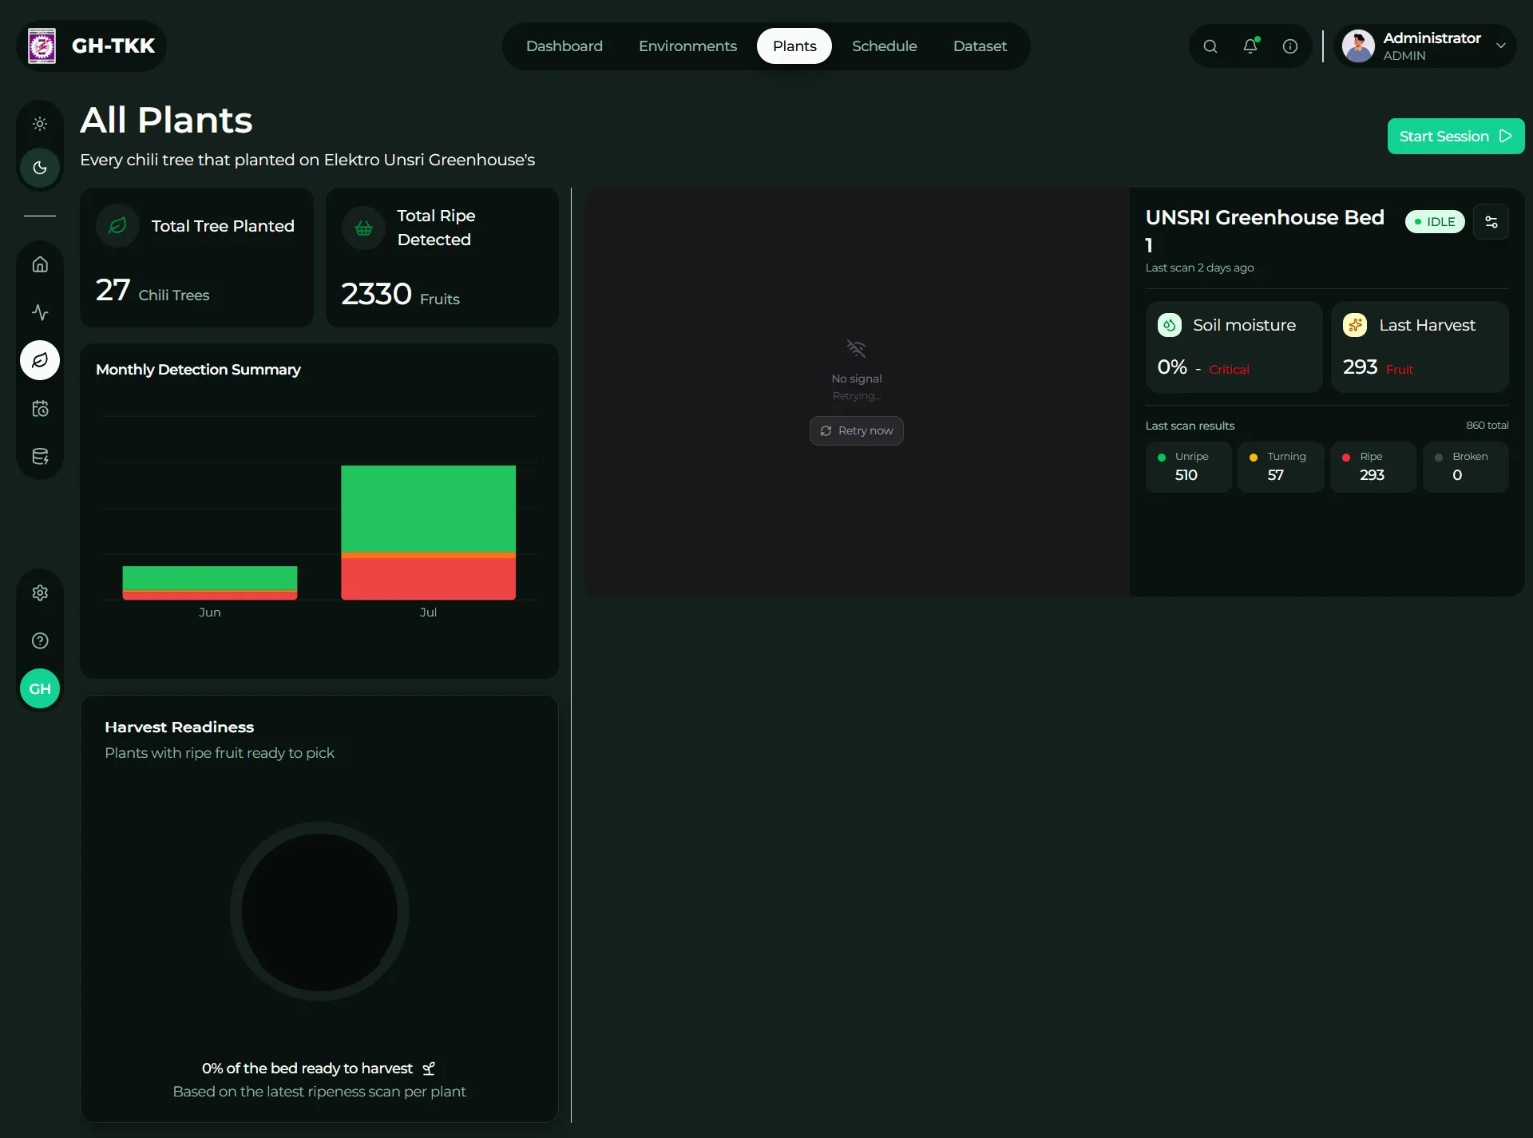
Task: Expand the Administrator account dropdown
Action: 1501,46
